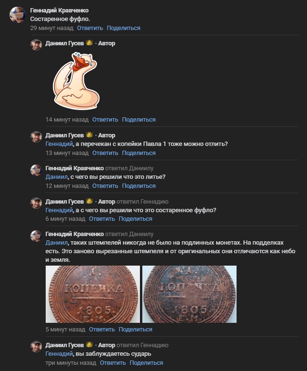This screenshot has width=307, height=371.
Task: Reply to the goose sticker comment
Action: [105, 120]
